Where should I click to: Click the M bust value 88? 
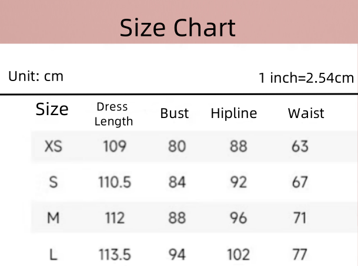177,218
